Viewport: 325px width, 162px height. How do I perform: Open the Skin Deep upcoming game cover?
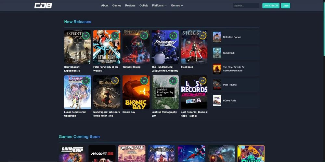pos(72,154)
